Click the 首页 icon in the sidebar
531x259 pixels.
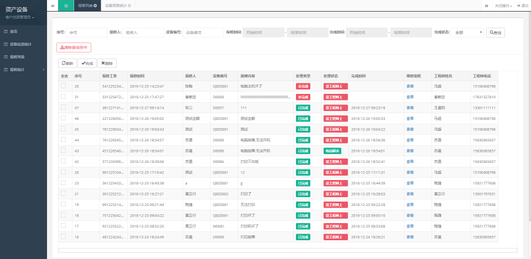pos(6,31)
